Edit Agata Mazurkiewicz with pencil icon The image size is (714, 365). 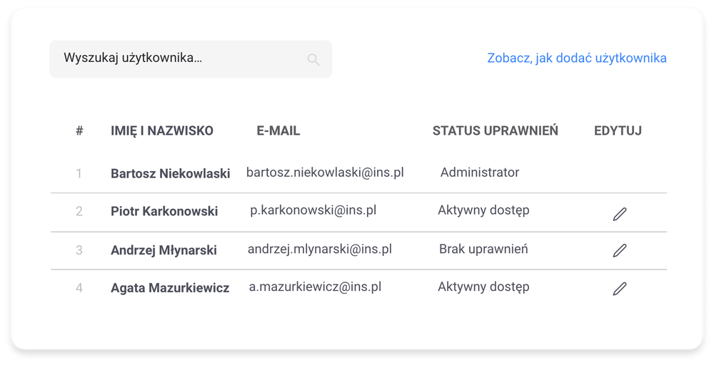click(x=620, y=288)
